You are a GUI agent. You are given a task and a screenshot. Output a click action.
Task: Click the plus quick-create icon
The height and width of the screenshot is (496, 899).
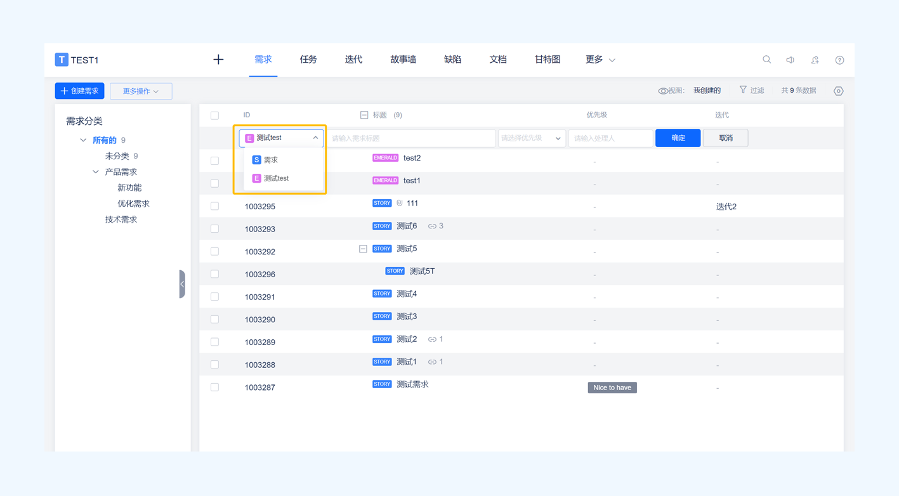(x=218, y=60)
